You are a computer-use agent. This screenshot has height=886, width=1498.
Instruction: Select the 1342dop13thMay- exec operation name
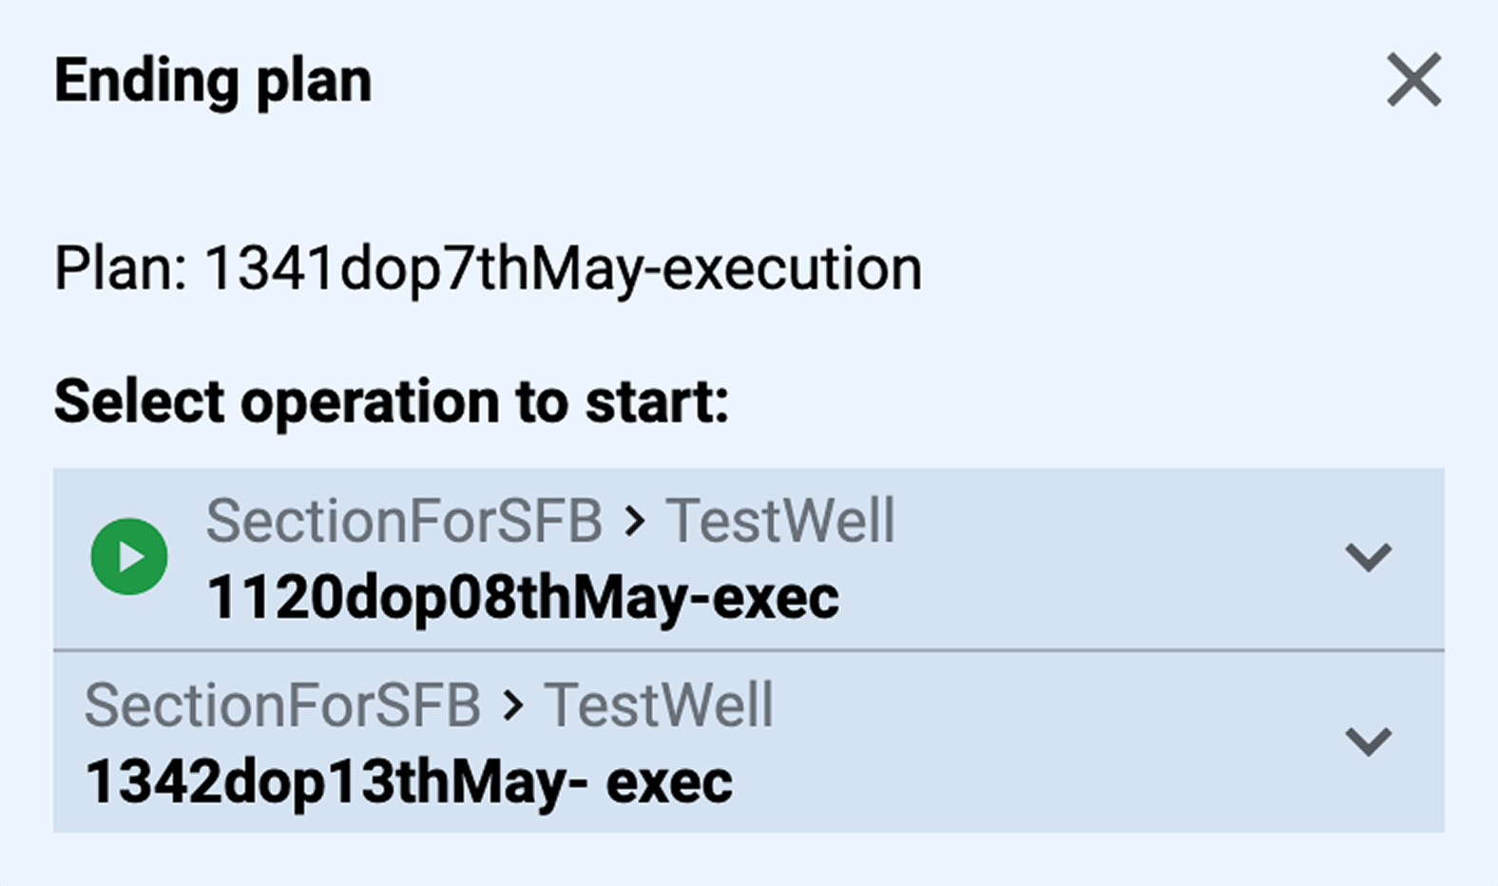pyautogui.click(x=409, y=782)
